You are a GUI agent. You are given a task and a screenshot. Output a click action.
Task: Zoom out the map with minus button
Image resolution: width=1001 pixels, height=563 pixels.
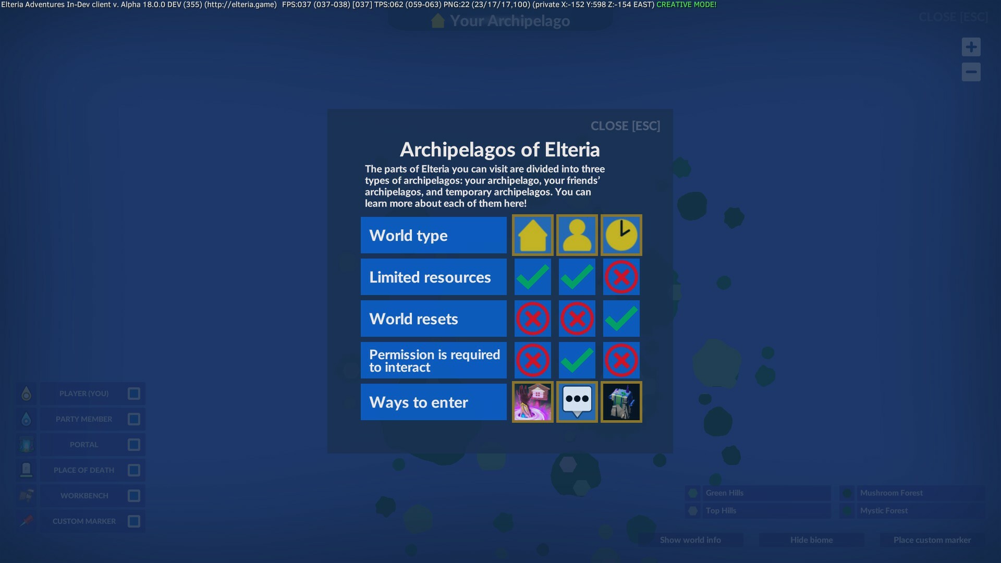point(971,72)
